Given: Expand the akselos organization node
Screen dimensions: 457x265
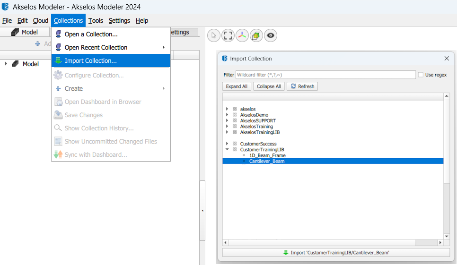Looking at the screenshot, I should pos(227,109).
